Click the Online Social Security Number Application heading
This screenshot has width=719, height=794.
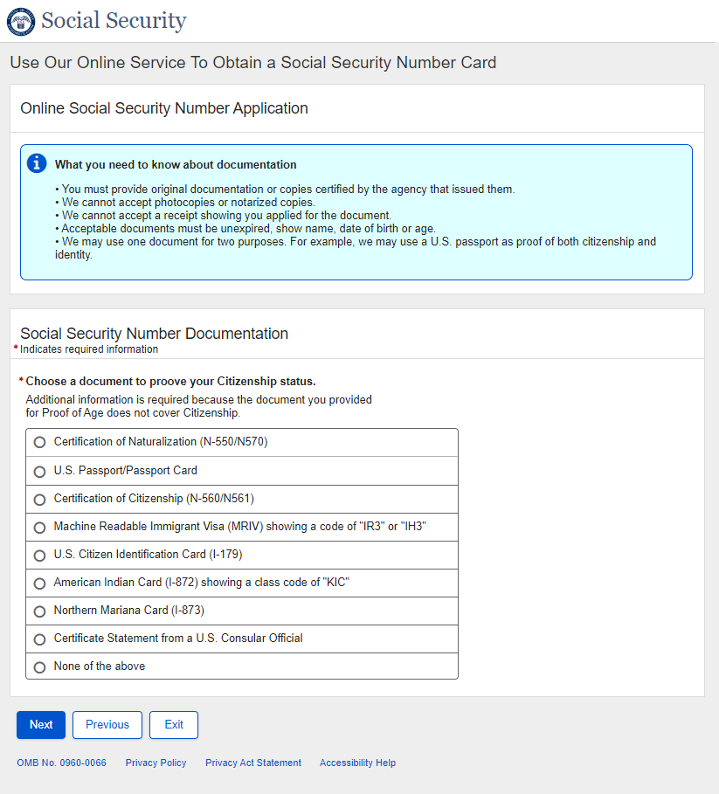[x=164, y=109]
